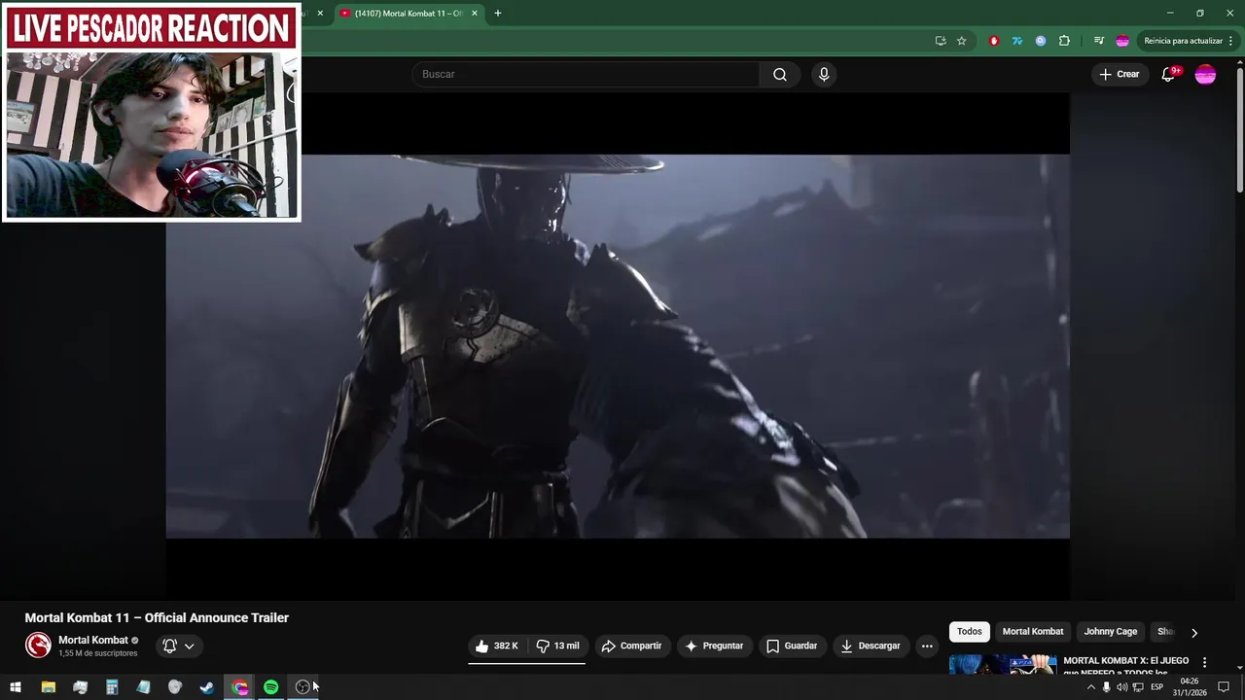Open File Explorer from the taskbar
The height and width of the screenshot is (700, 1245).
pos(48,687)
